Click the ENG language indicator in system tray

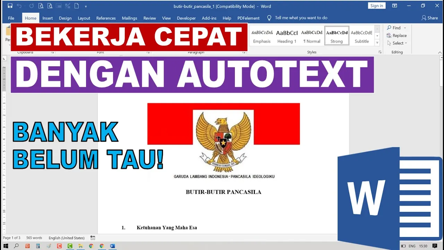pyautogui.click(x=412, y=246)
